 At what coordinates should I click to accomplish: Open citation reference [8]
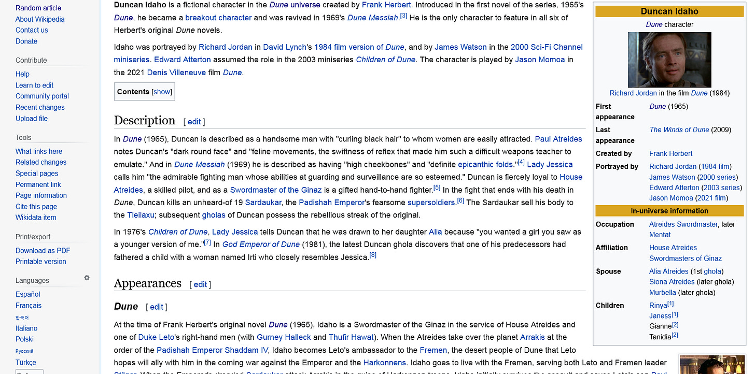(x=372, y=255)
